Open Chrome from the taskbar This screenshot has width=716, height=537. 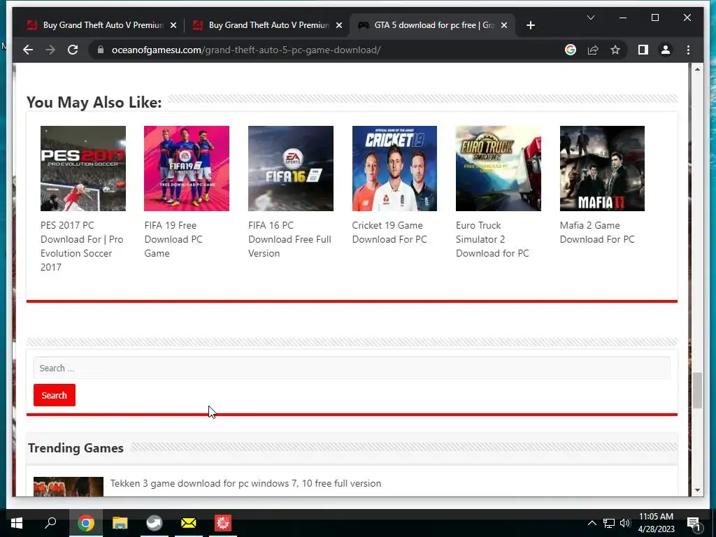(x=85, y=523)
